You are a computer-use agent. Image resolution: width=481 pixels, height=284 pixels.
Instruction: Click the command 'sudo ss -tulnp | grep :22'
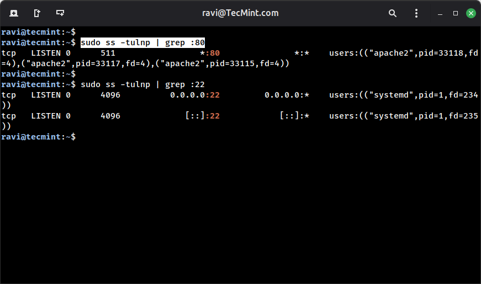click(x=142, y=84)
